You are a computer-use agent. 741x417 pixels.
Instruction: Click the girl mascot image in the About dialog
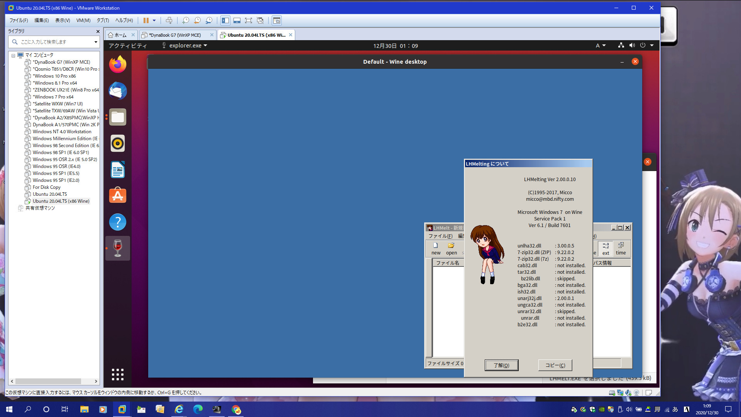(x=487, y=254)
